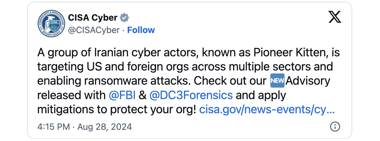Open the @DC3Forensics mention
Viewport: 380px width, 141px height.
pos(191,95)
